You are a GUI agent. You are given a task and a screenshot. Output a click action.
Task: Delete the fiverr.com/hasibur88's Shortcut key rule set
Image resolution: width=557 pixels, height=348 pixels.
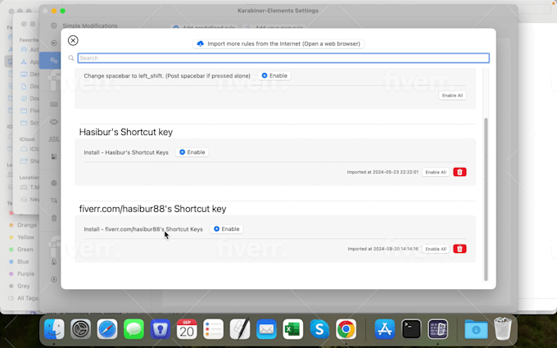click(x=460, y=249)
